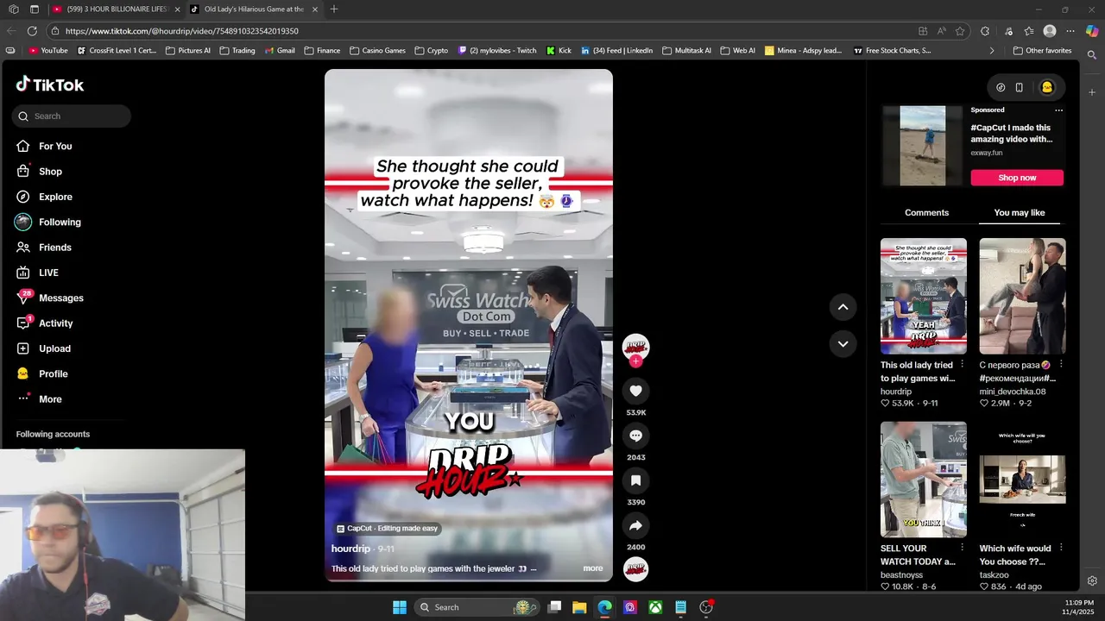Open a new browser tab
This screenshot has height=621, width=1105.
point(334,9)
